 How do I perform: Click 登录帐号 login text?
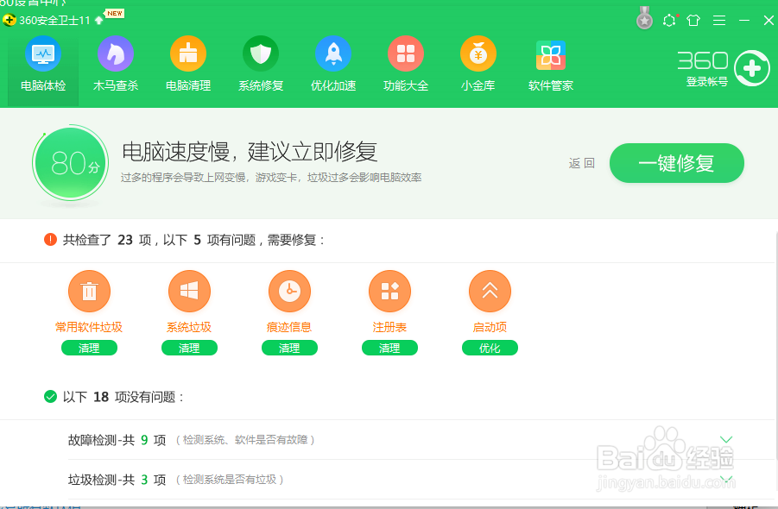(706, 82)
